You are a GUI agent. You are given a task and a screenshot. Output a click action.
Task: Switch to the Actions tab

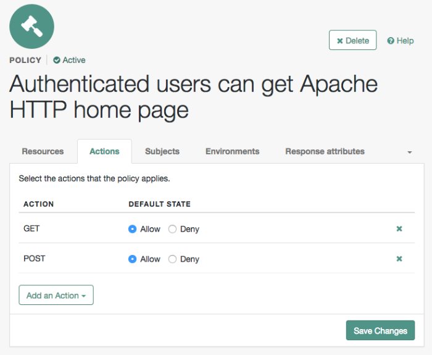point(104,151)
